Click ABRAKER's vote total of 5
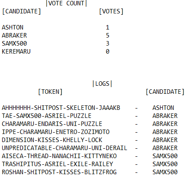Viewport: 187px width, 180px height. coord(108,35)
